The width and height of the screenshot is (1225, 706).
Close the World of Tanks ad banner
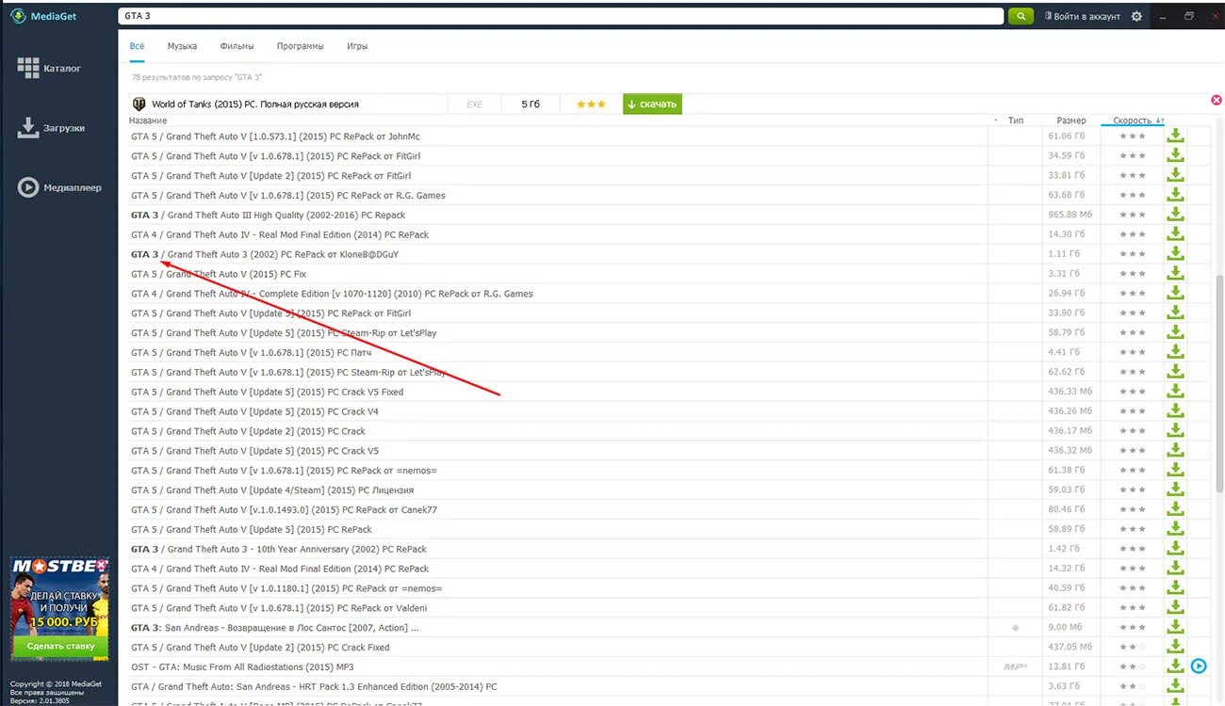(1216, 100)
